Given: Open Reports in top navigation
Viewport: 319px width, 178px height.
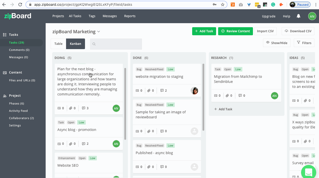Looking at the screenshot, I should click(130, 16).
